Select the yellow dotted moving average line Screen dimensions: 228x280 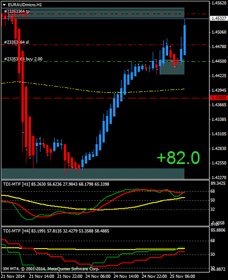point(93,91)
